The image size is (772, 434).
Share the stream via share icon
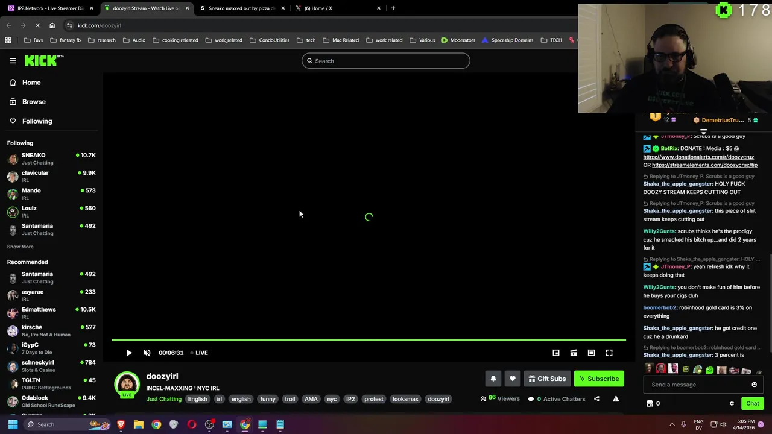click(x=596, y=398)
